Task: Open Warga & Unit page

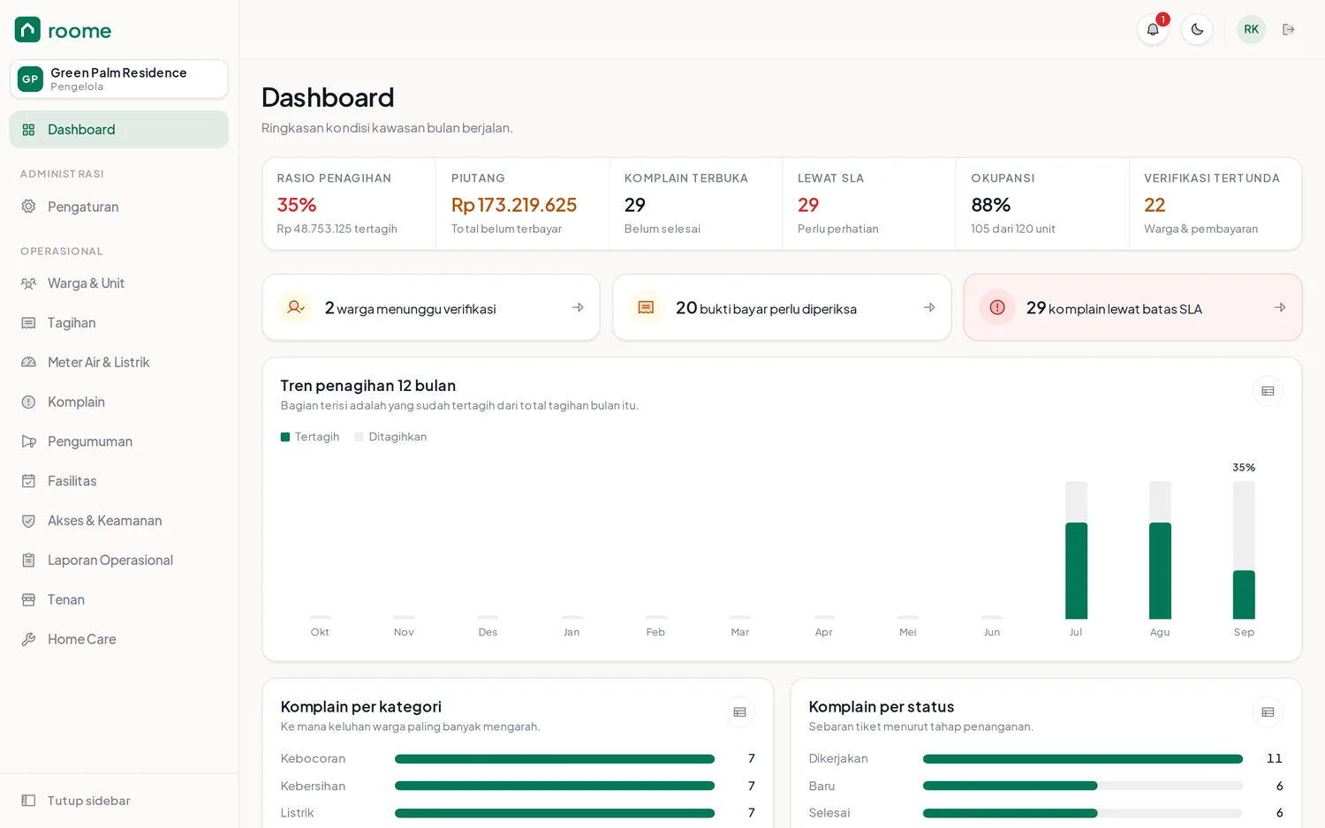Action: pyautogui.click(x=119, y=283)
